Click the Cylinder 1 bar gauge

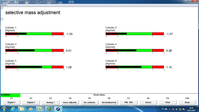35,34
